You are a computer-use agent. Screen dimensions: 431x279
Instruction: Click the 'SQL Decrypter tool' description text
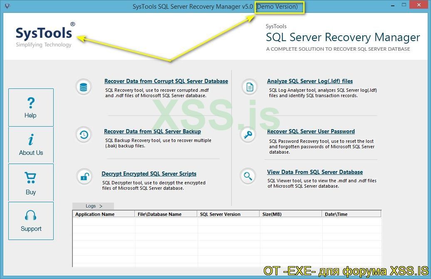click(x=154, y=186)
